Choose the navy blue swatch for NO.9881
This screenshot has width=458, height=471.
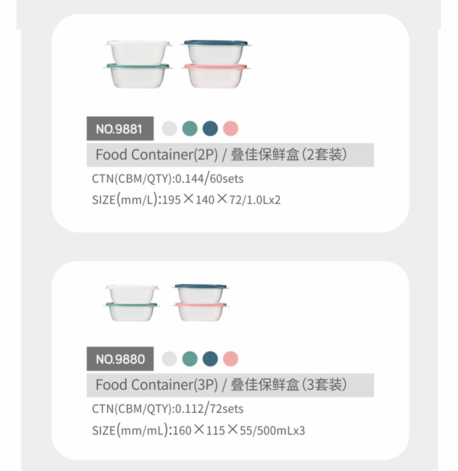pyautogui.click(x=210, y=128)
